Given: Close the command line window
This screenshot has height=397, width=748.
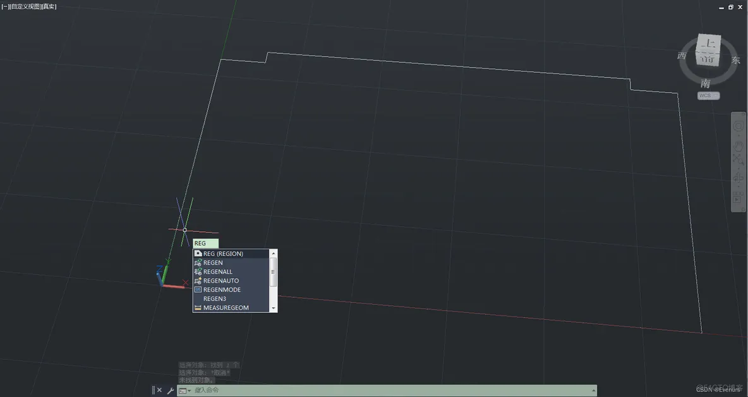Looking at the screenshot, I should 159,390.
